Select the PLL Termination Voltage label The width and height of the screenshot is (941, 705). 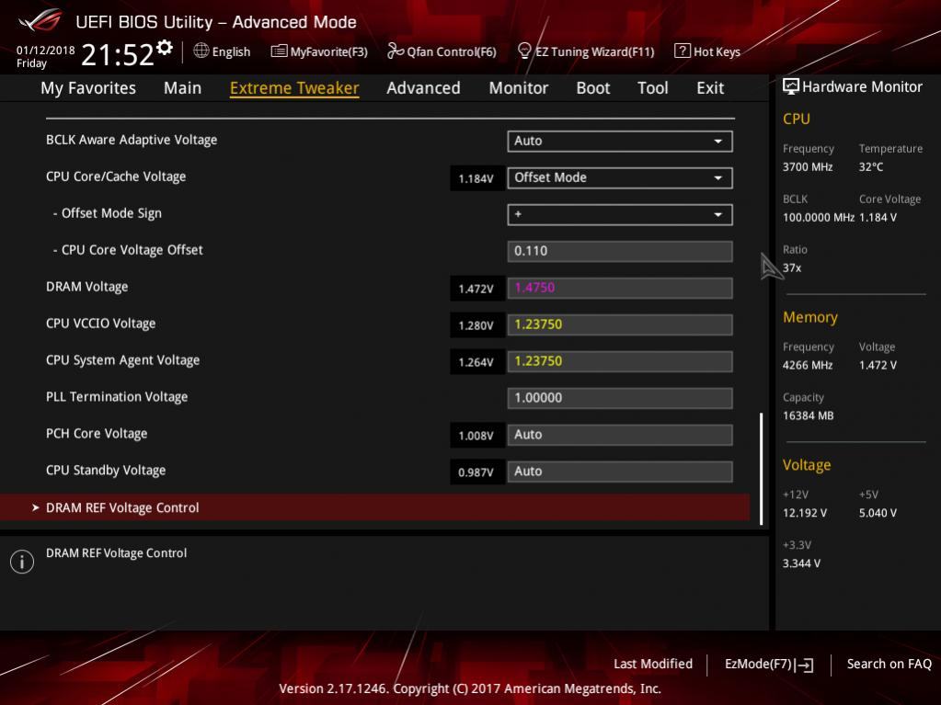click(x=117, y=397)
